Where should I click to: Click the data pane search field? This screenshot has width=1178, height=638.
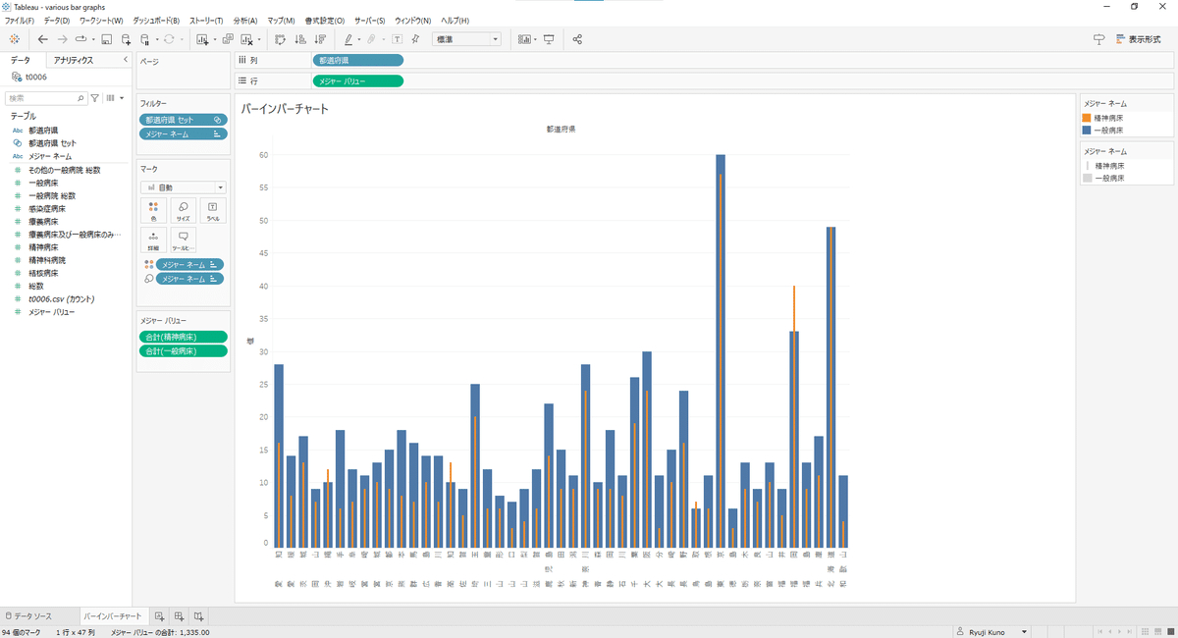(x=46, y=98)
